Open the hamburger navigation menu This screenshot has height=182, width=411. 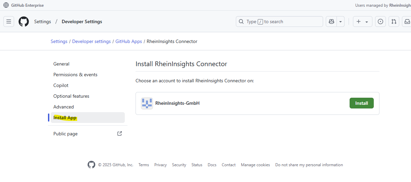(9, 21)
